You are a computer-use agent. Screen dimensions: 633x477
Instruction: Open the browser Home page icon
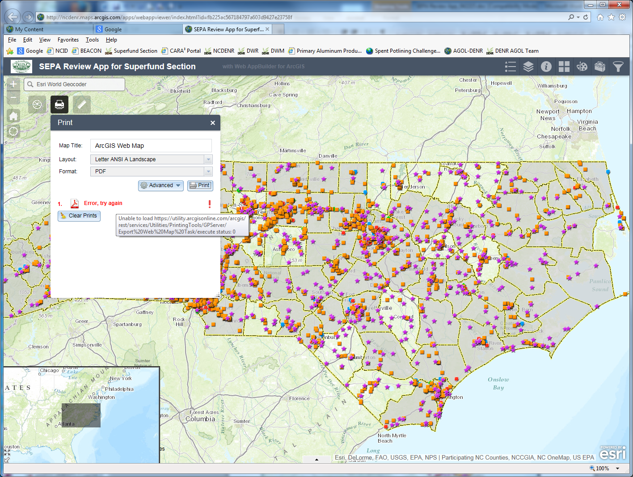click(600, 17)
